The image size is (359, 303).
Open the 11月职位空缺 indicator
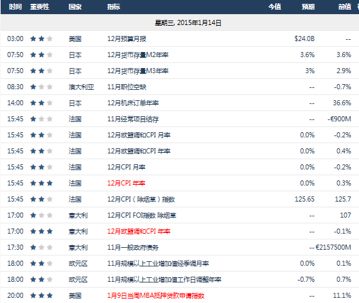(x=127, y=87)
